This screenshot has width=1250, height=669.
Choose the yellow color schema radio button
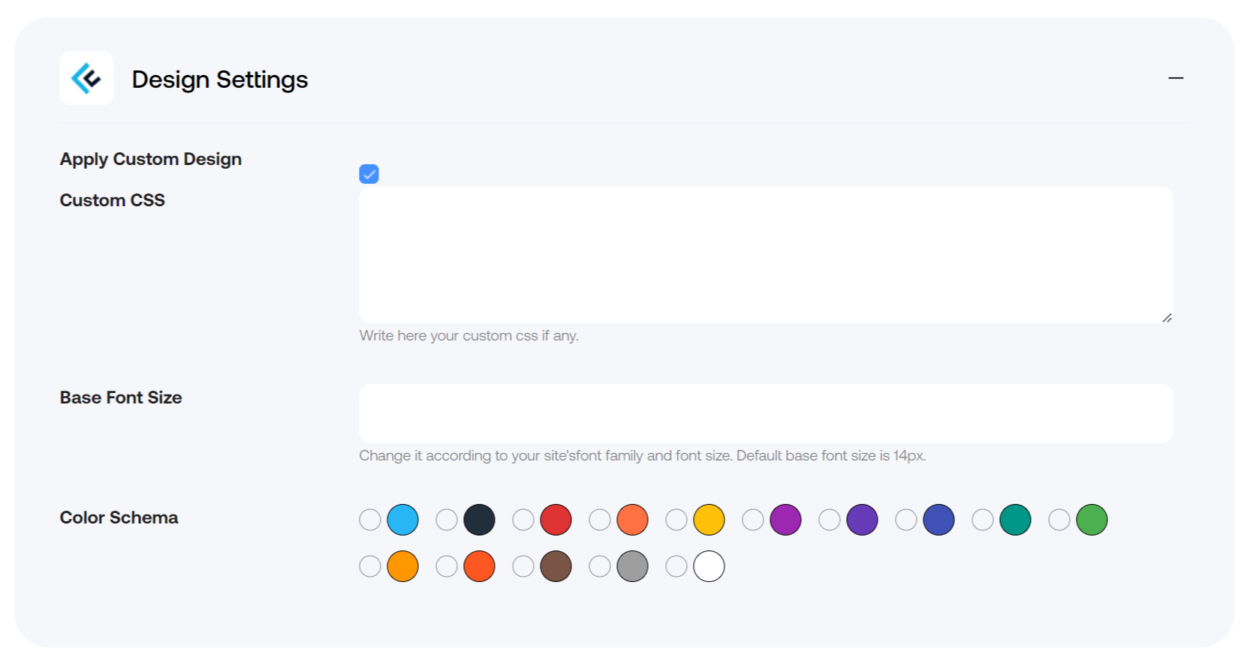click(x=676, y=520)
